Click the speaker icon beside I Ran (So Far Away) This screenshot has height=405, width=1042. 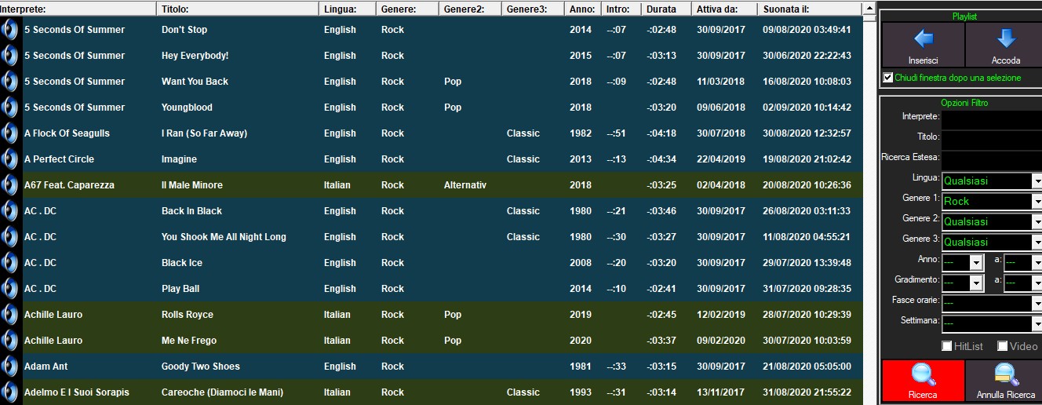[x=10, y=133]
